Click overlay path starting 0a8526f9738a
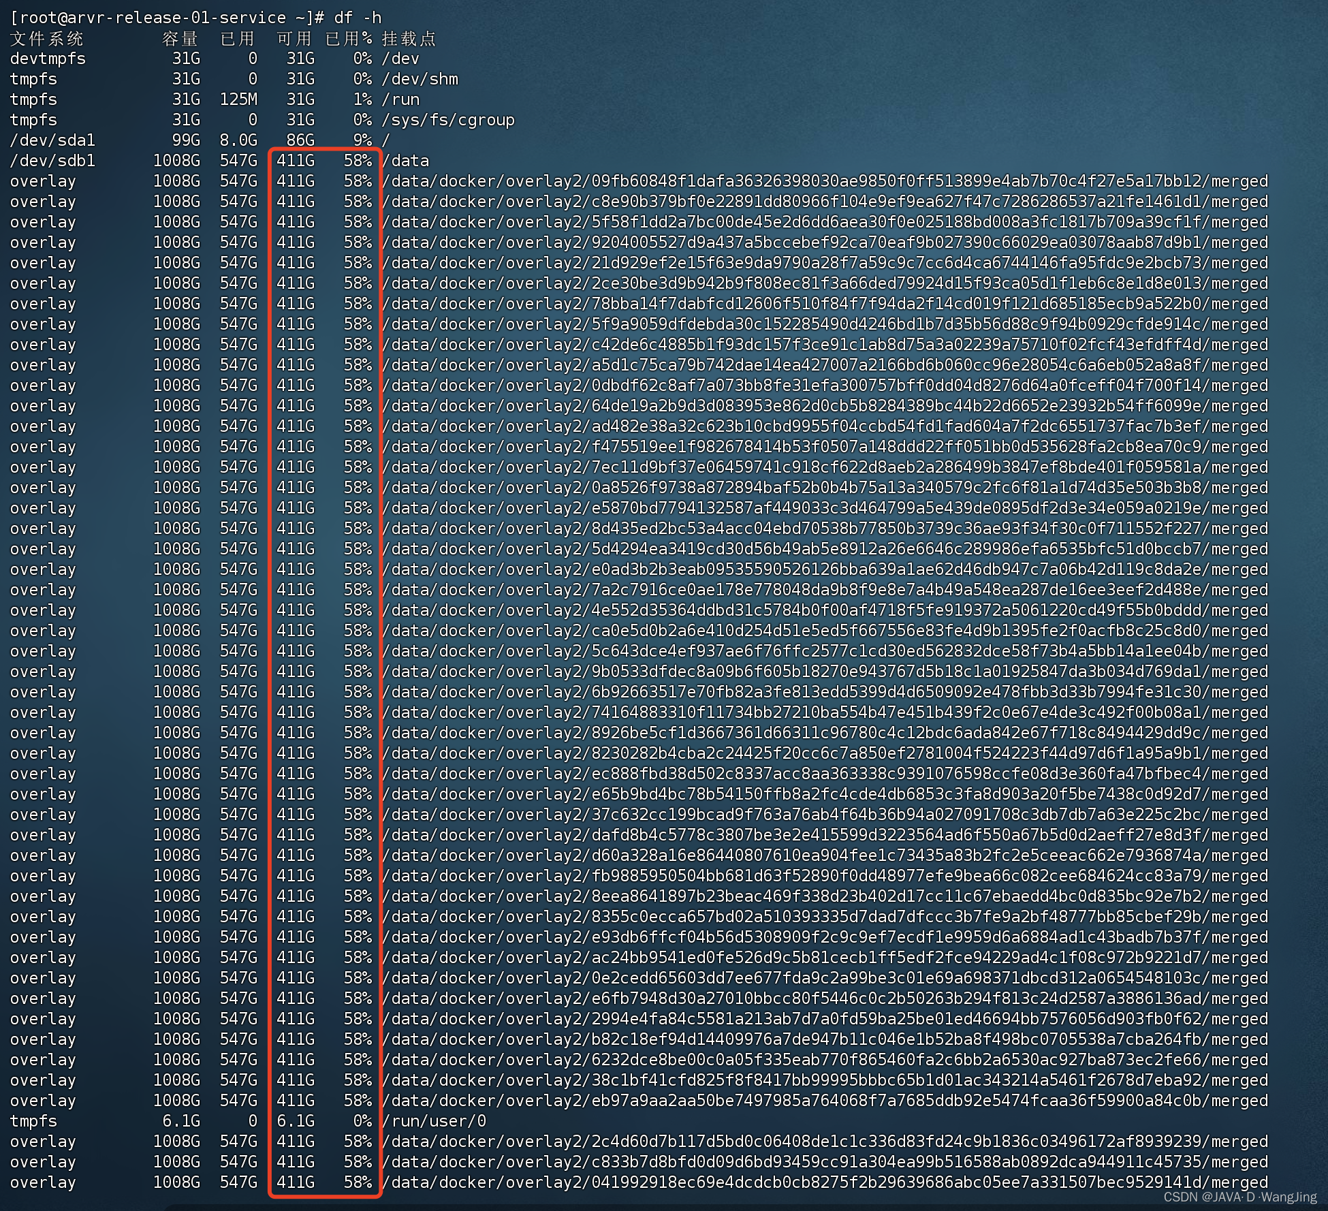 825,488
